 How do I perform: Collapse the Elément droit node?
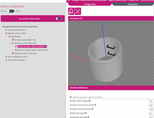click(9, 37)
